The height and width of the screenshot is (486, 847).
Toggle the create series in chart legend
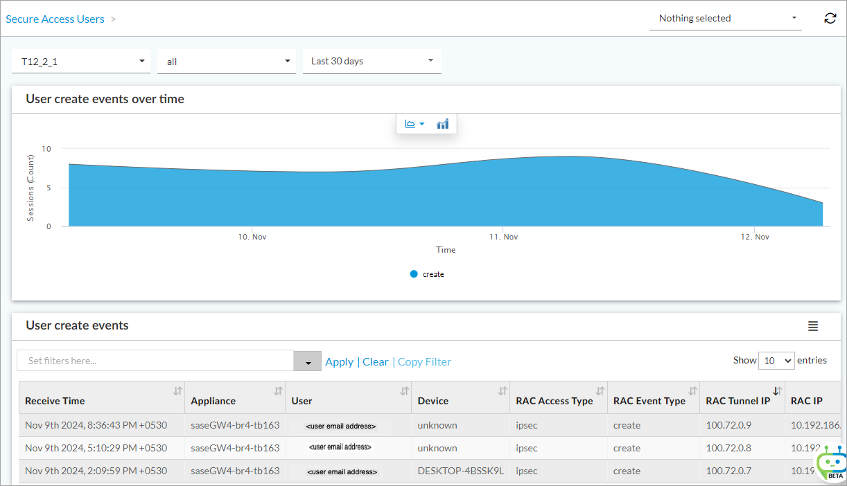pyautogui.click(x=427, y=274)
